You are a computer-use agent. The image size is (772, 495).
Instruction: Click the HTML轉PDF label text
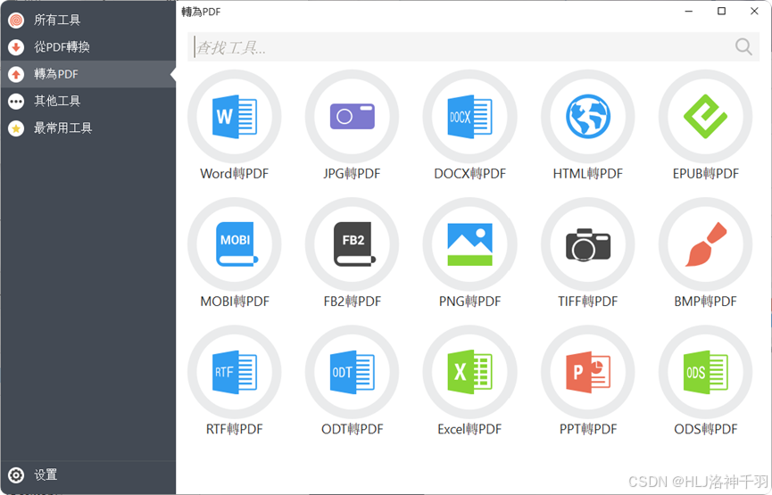coord(588,174)
